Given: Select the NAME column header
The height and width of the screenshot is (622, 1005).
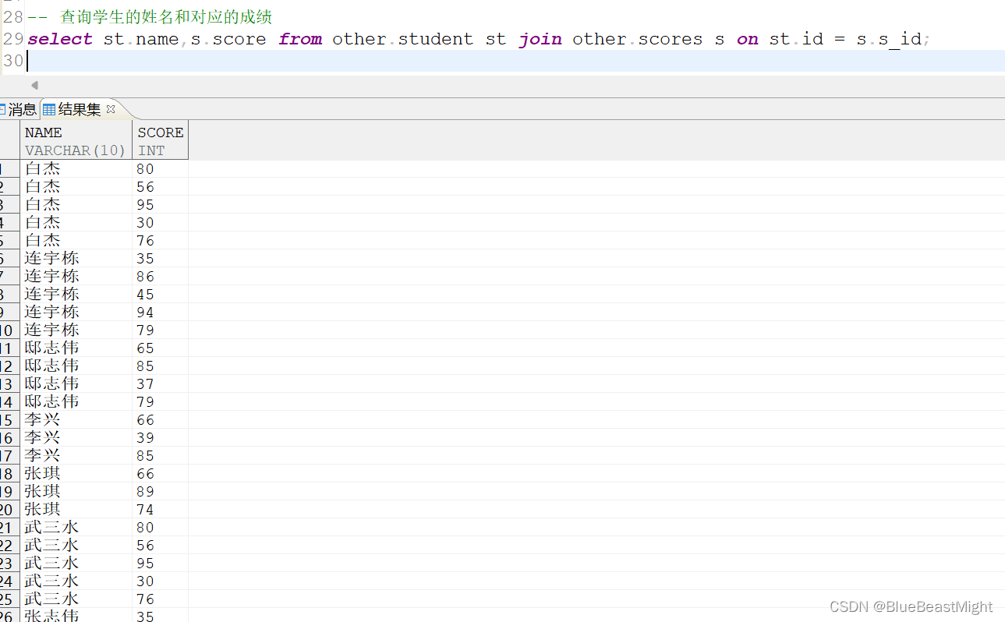Looking at the screenshot, I should 76,140.
